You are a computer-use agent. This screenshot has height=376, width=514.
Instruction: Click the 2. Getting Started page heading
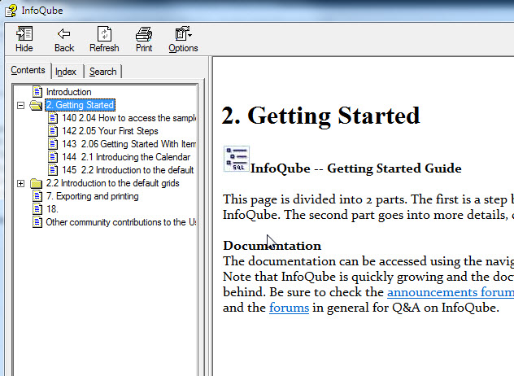click(x=320, y=116)
